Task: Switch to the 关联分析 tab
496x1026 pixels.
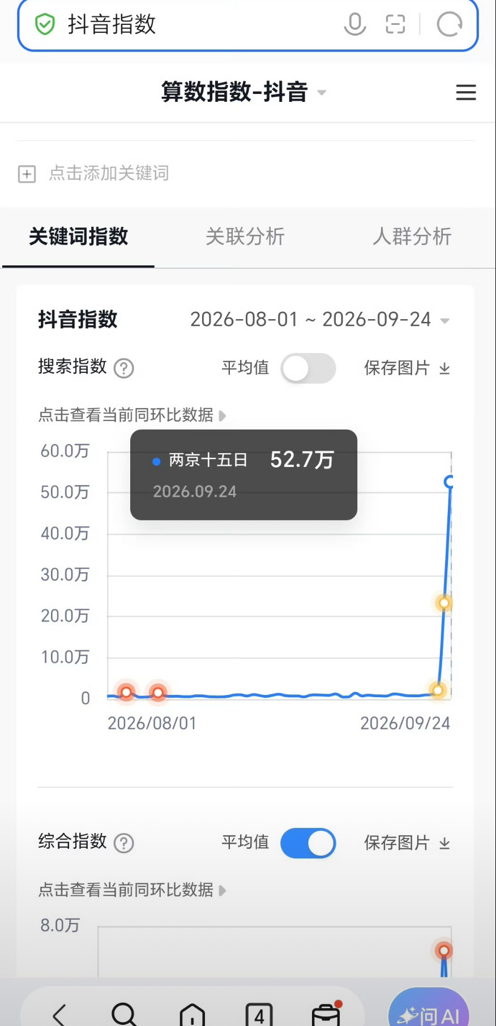Action: click(x=245, y=237)
